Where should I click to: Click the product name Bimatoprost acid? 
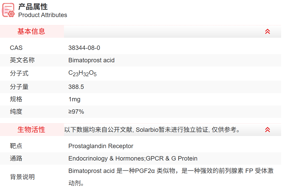[91, 60]
